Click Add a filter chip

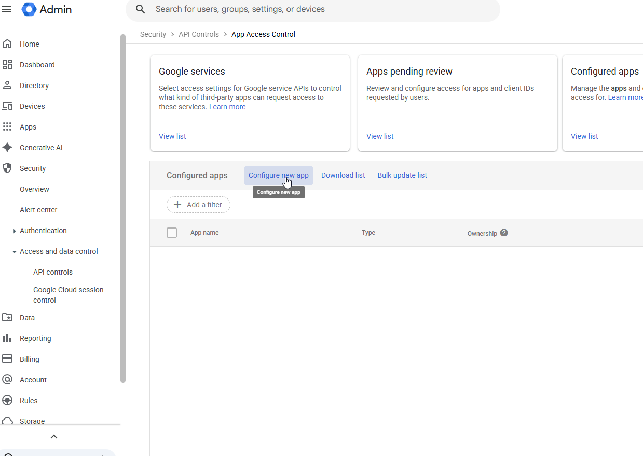point(198,205)
